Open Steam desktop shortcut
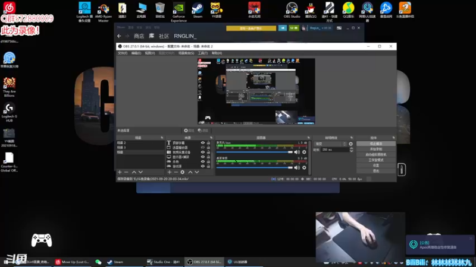The image size is (476, 267). tap(198, 10)
